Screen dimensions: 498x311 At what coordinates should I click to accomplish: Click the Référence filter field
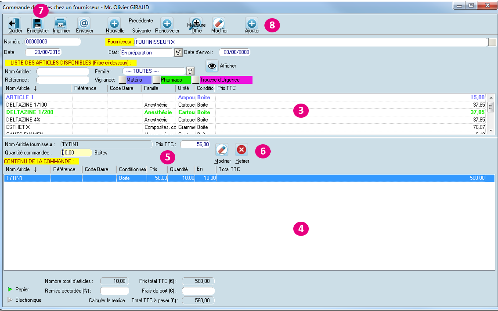point(63,80)
